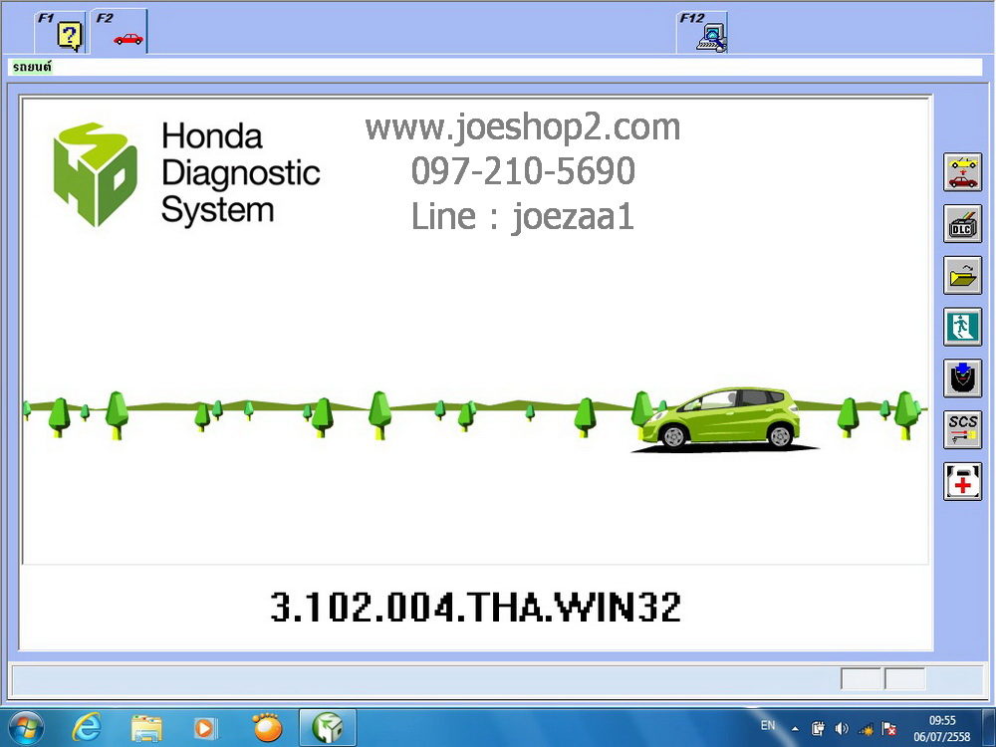Launch Internet Explorer from the taskbar
The image size is (996, 747).
click(x=88, y=728)
